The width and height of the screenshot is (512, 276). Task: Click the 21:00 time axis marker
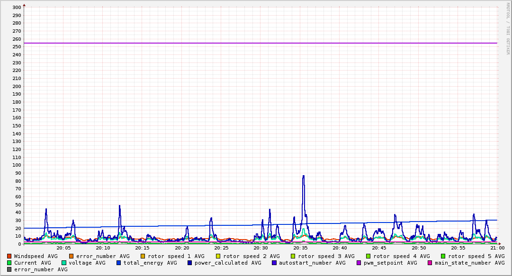pyautogui.click(x=497, y=248)
